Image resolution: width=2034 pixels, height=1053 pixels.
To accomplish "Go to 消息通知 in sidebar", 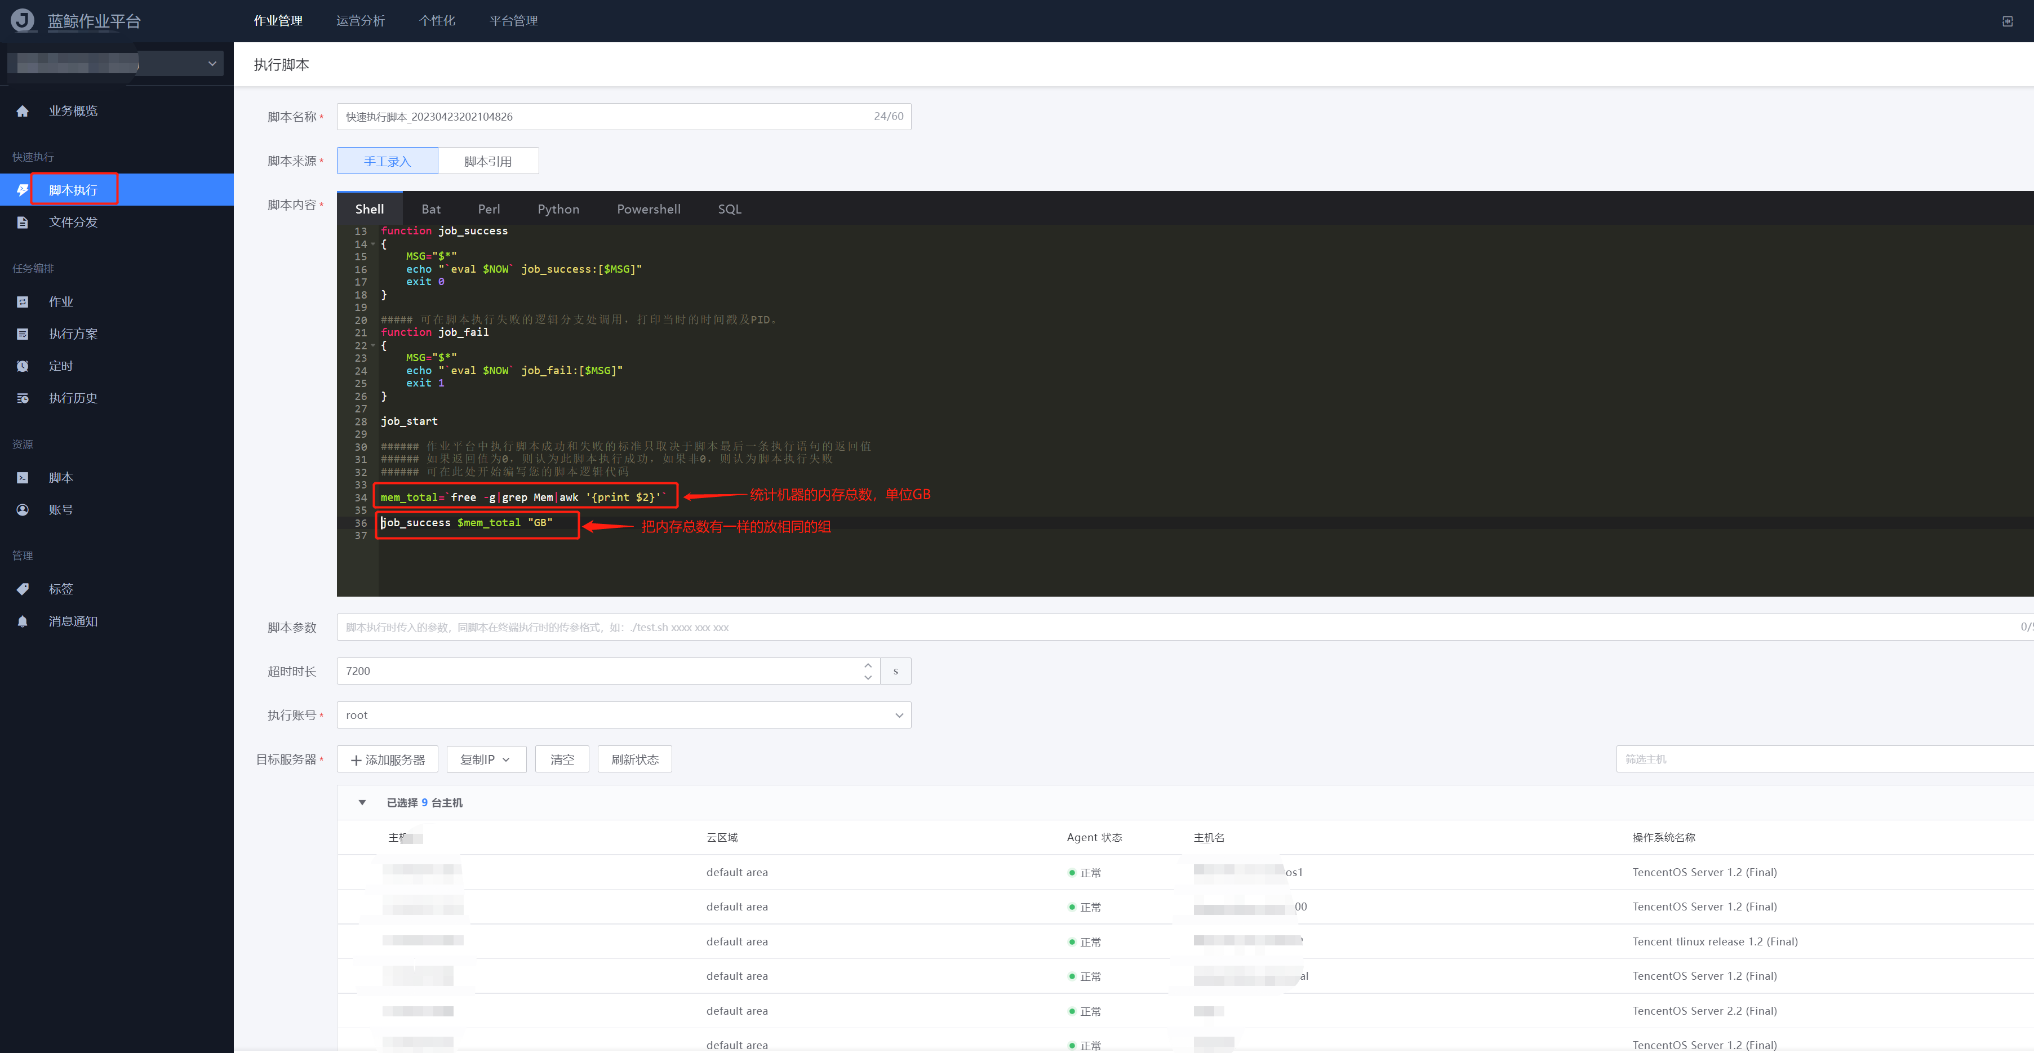I will click(x=73, y=622).
